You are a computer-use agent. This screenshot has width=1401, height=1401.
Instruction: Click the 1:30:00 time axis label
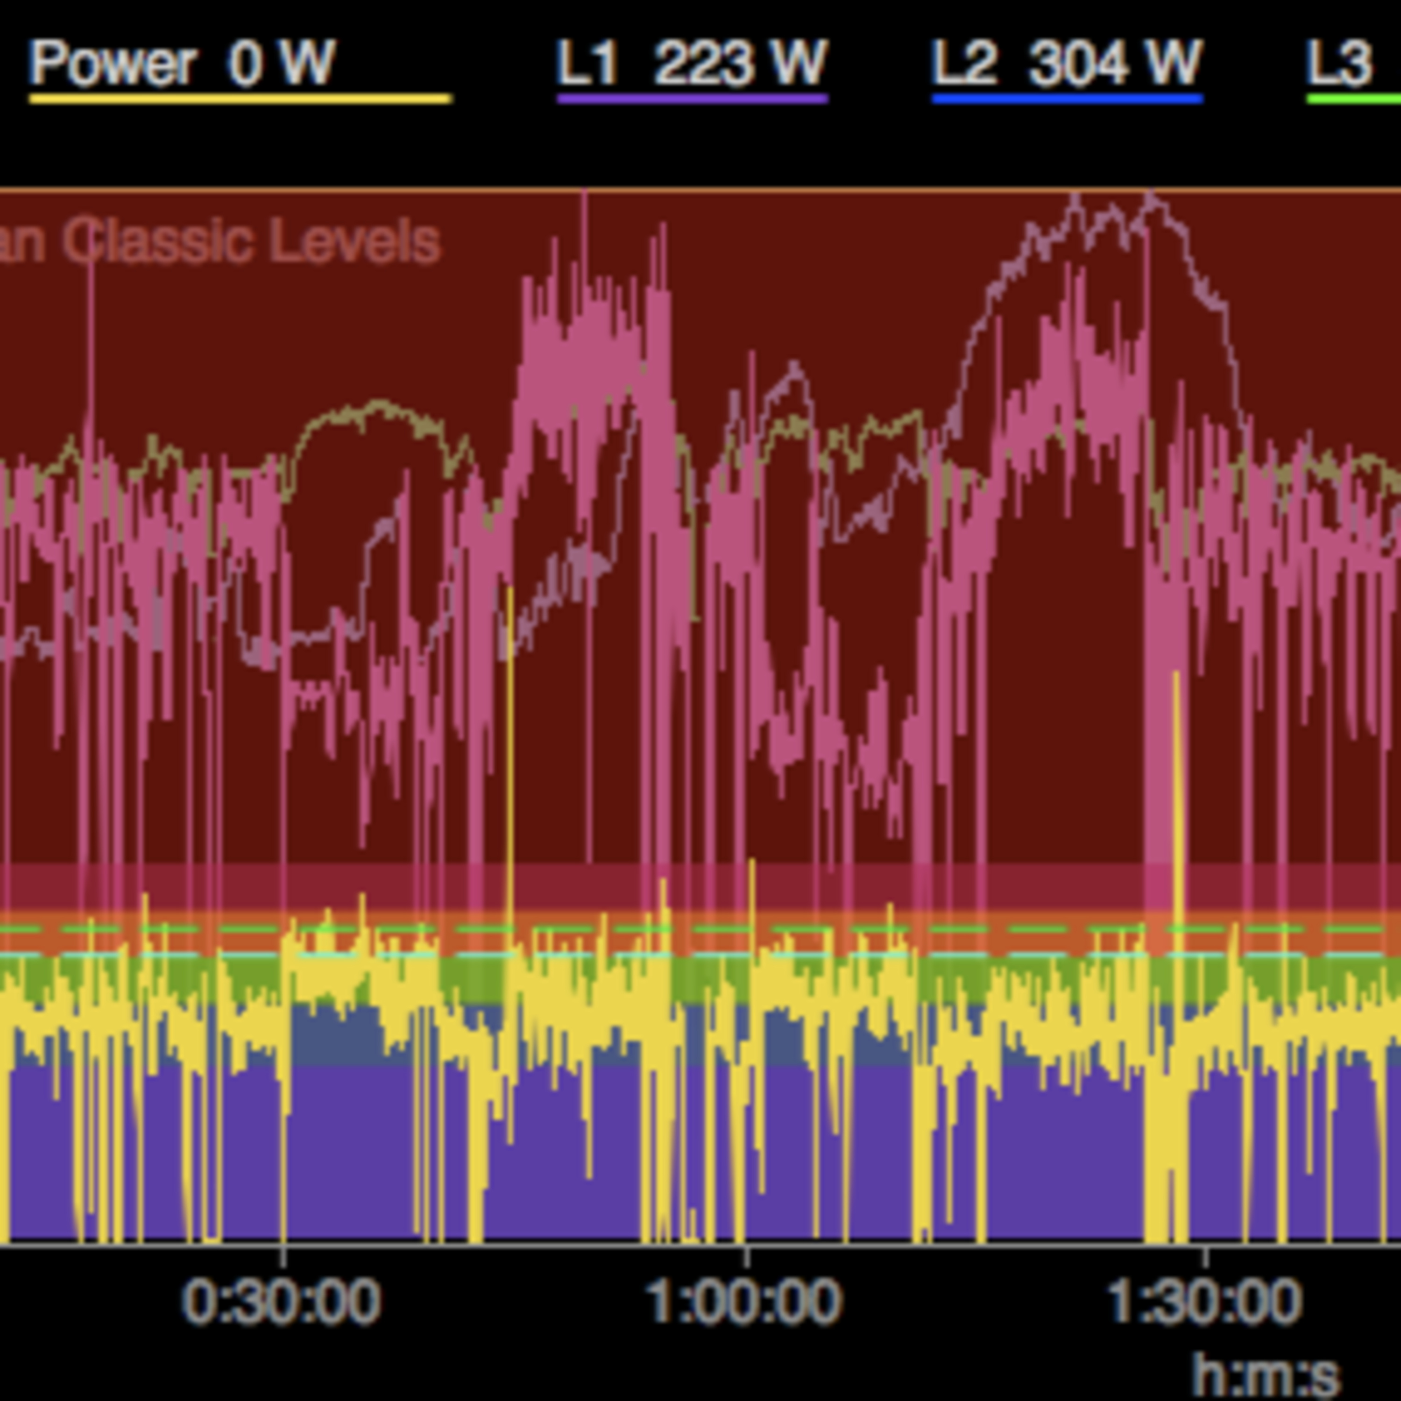pyautogui.click(x=1204, y=1302)
